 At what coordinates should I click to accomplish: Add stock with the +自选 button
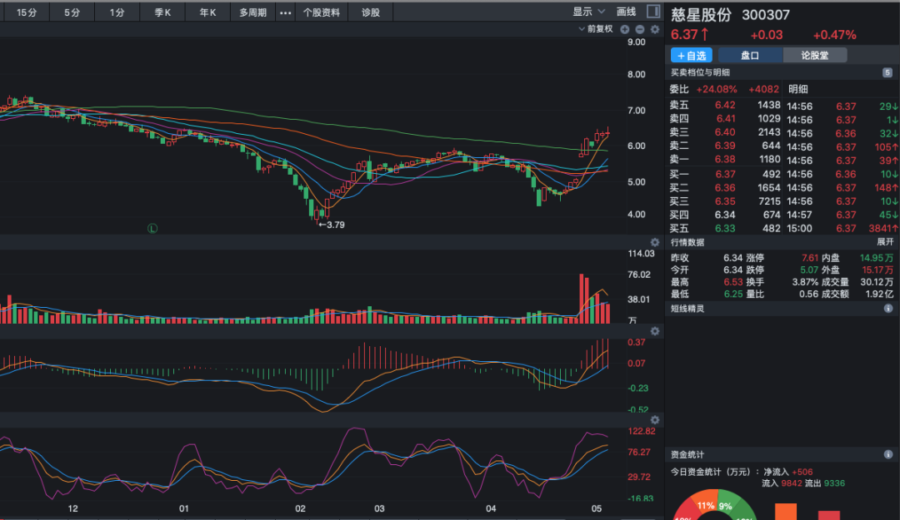(692, 55)
